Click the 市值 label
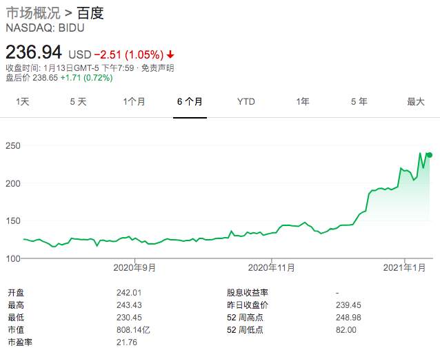 (x=16, y=330)
